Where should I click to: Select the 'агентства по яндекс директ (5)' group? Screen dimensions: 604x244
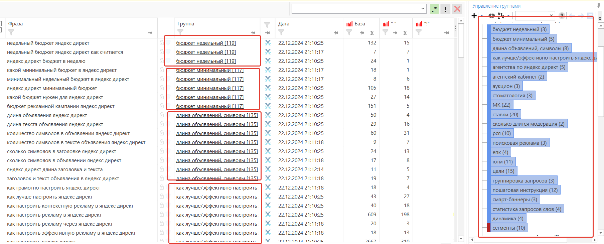tap(529, 67)
